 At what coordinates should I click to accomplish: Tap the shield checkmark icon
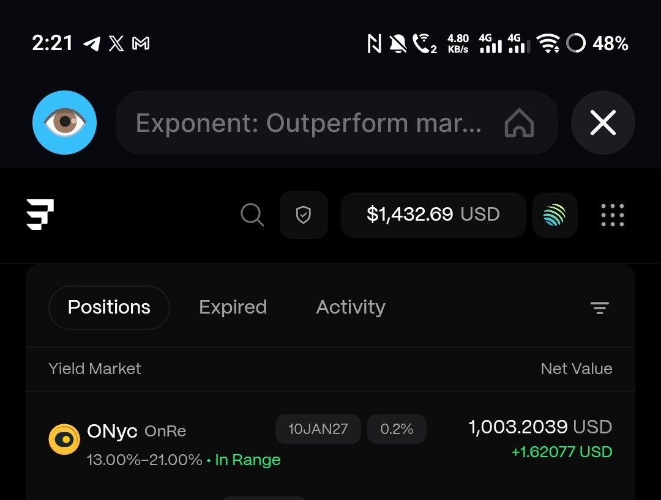tap(304, 215)
